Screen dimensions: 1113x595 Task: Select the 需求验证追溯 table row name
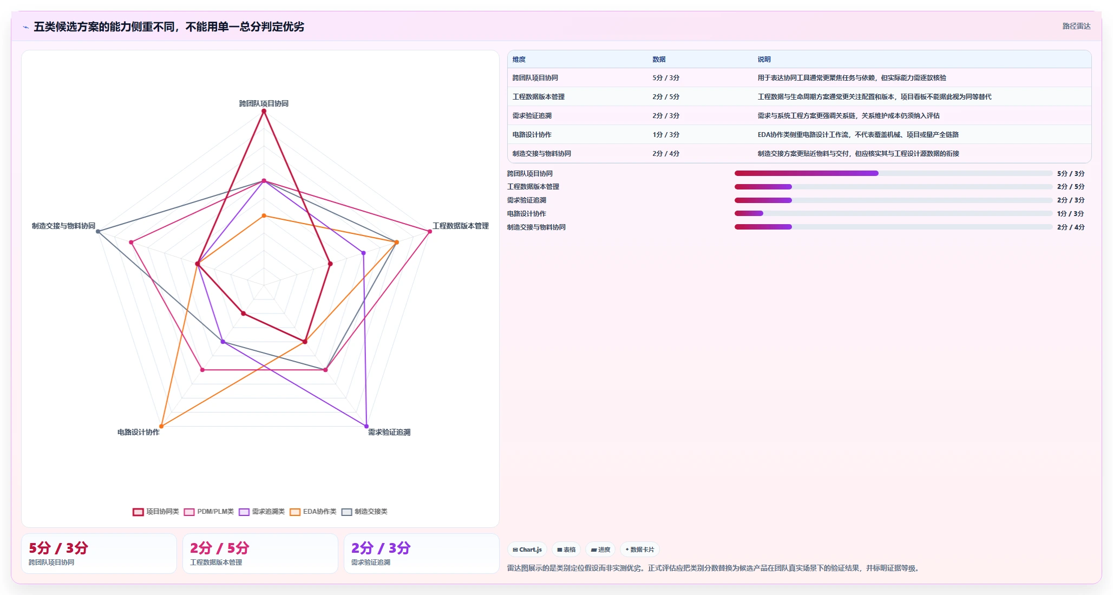pyautogui.click(x=532, y=116)
